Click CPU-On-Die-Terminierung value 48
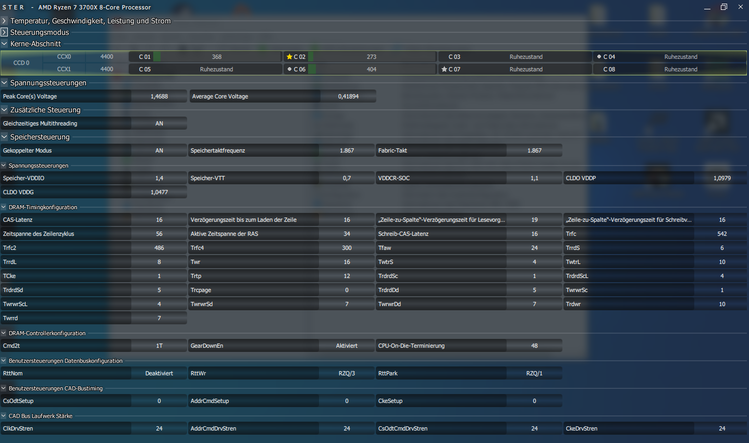This screenshot has width=749, height=443. 534,346
